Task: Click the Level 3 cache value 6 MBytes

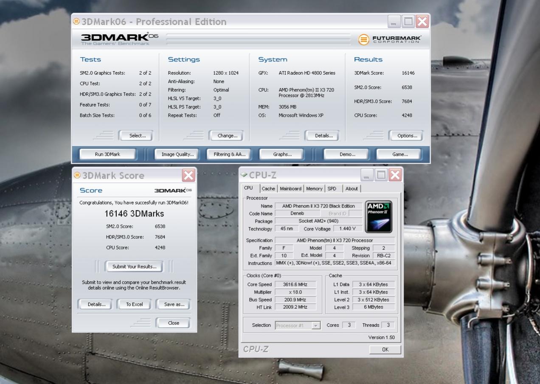Action: coord(373,307)
